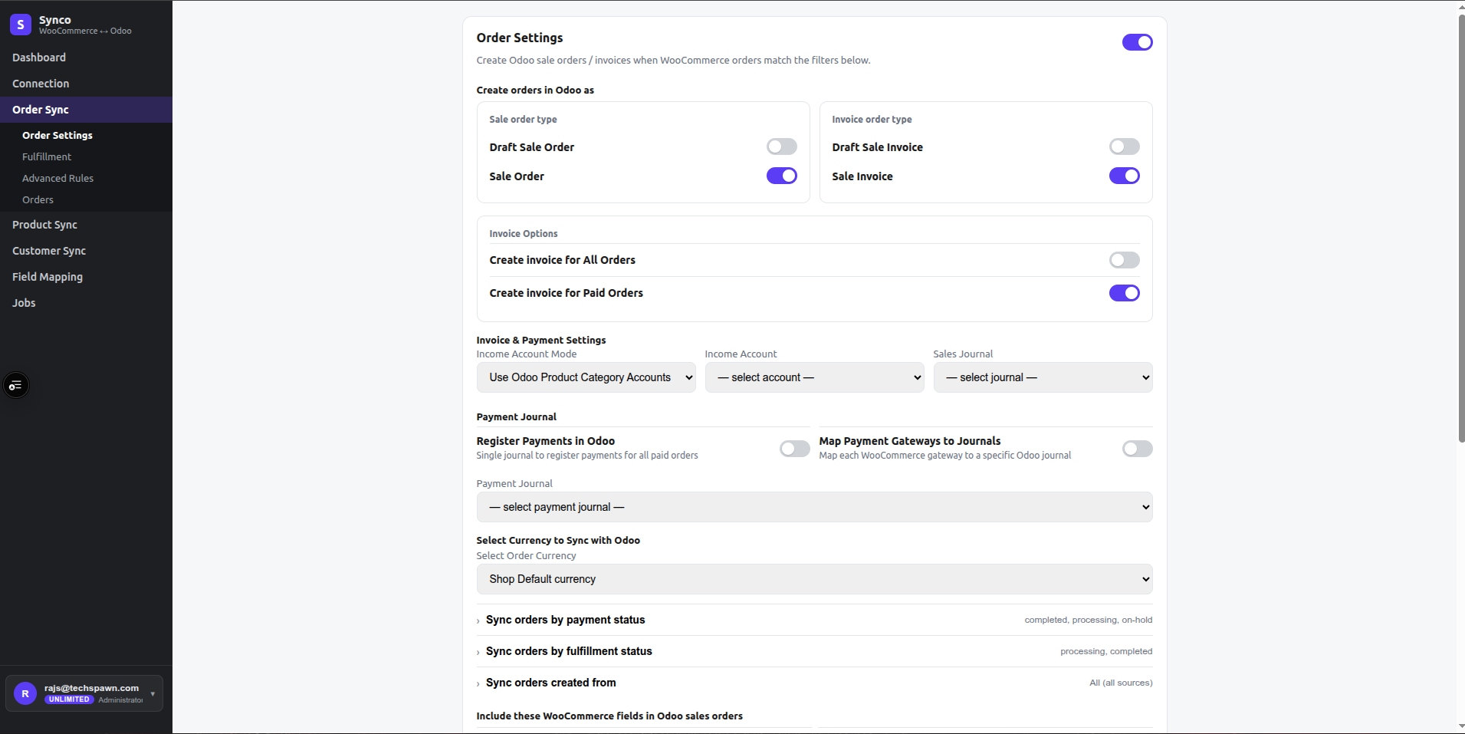Click the floating list widget icon
This screenshot has width=1465, height=734.
[x=16, y=385]
